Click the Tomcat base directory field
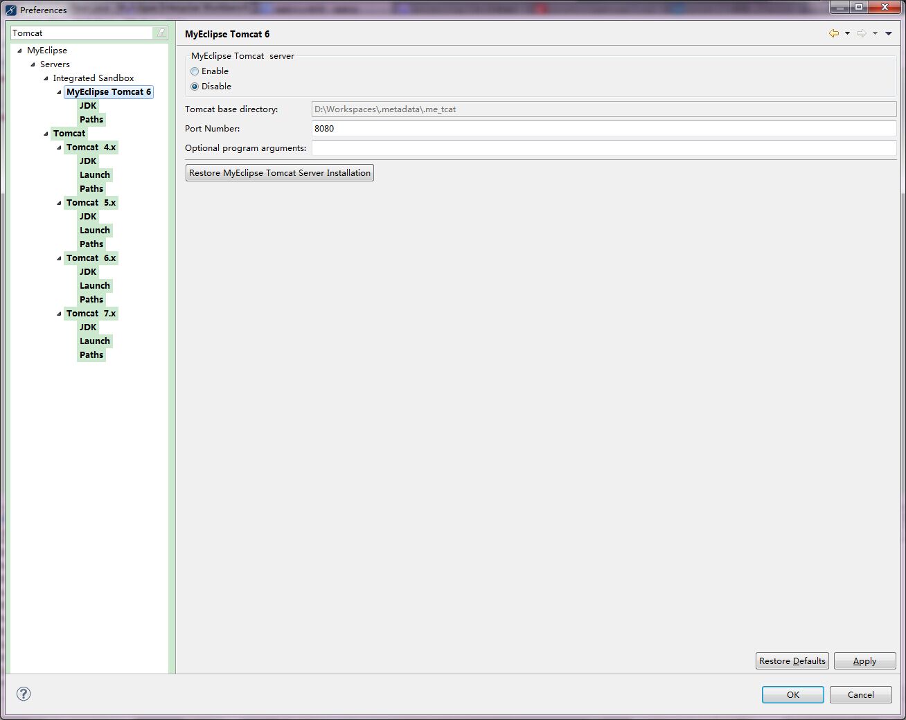Viewport: 906px width, 720px height. pos(604,109)
